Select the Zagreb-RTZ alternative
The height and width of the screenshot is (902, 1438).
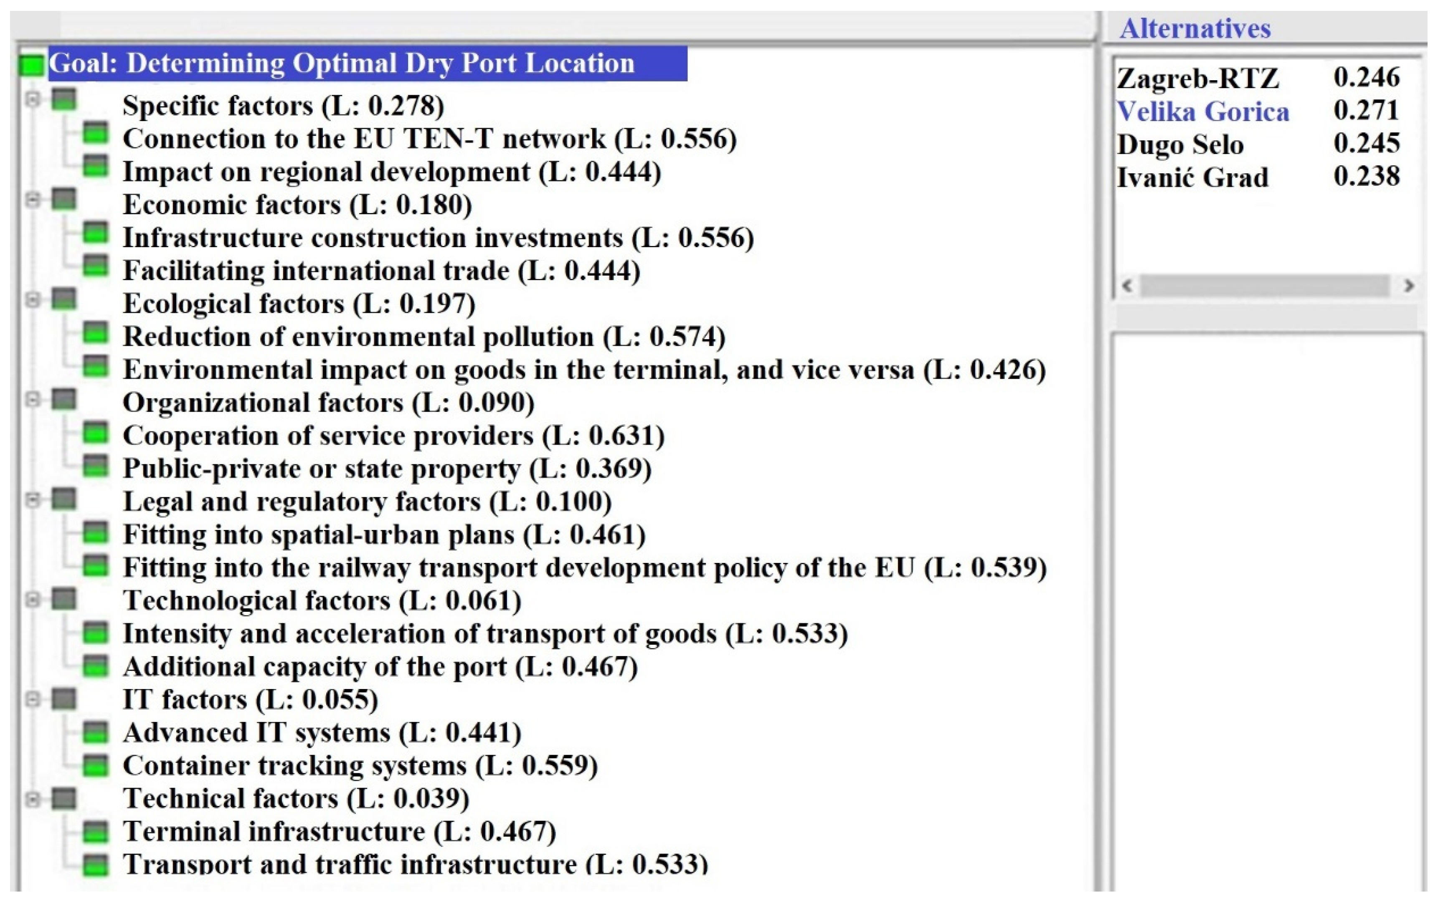[x=1197, y=78]
